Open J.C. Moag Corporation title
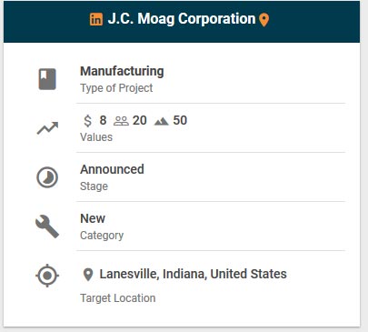 [182, 19]
